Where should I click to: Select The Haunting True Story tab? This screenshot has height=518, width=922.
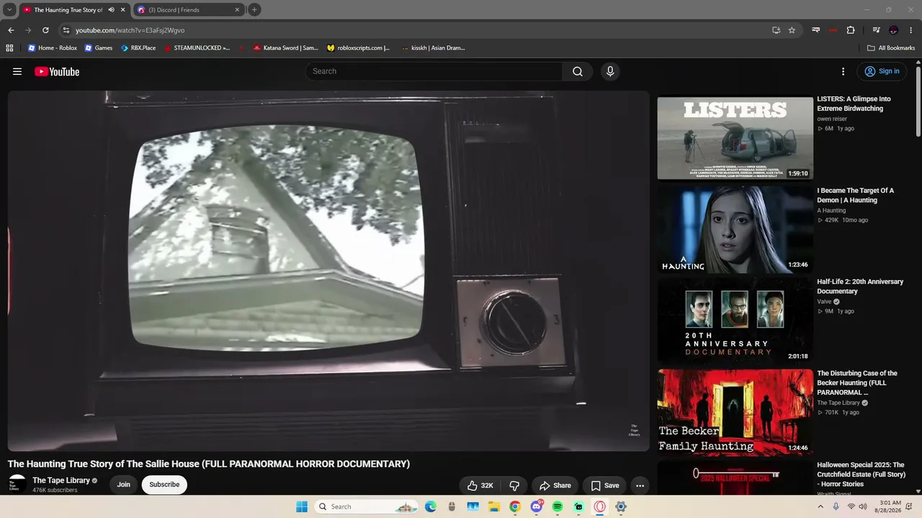(68, 10)
